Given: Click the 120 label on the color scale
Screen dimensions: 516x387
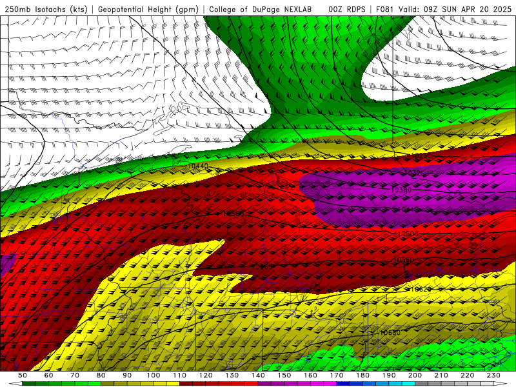Looking at the screenshot, I should (x=206, y=375).
